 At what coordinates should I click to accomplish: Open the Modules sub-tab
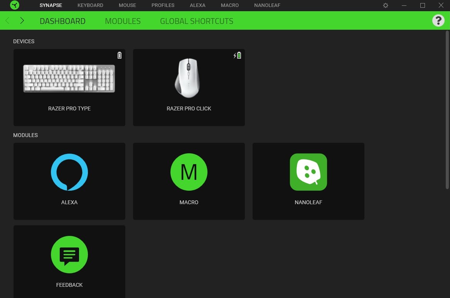(123, 21)
